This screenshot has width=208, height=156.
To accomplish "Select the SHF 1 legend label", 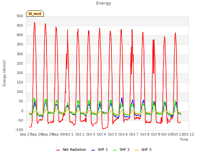I will coord(103,149).
